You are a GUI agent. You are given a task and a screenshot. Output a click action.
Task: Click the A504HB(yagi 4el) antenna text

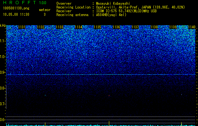pyautogui.click(x=111, y=15)
